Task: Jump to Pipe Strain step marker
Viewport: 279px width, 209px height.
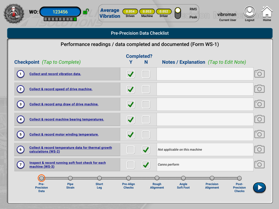Action: (70, 178)
